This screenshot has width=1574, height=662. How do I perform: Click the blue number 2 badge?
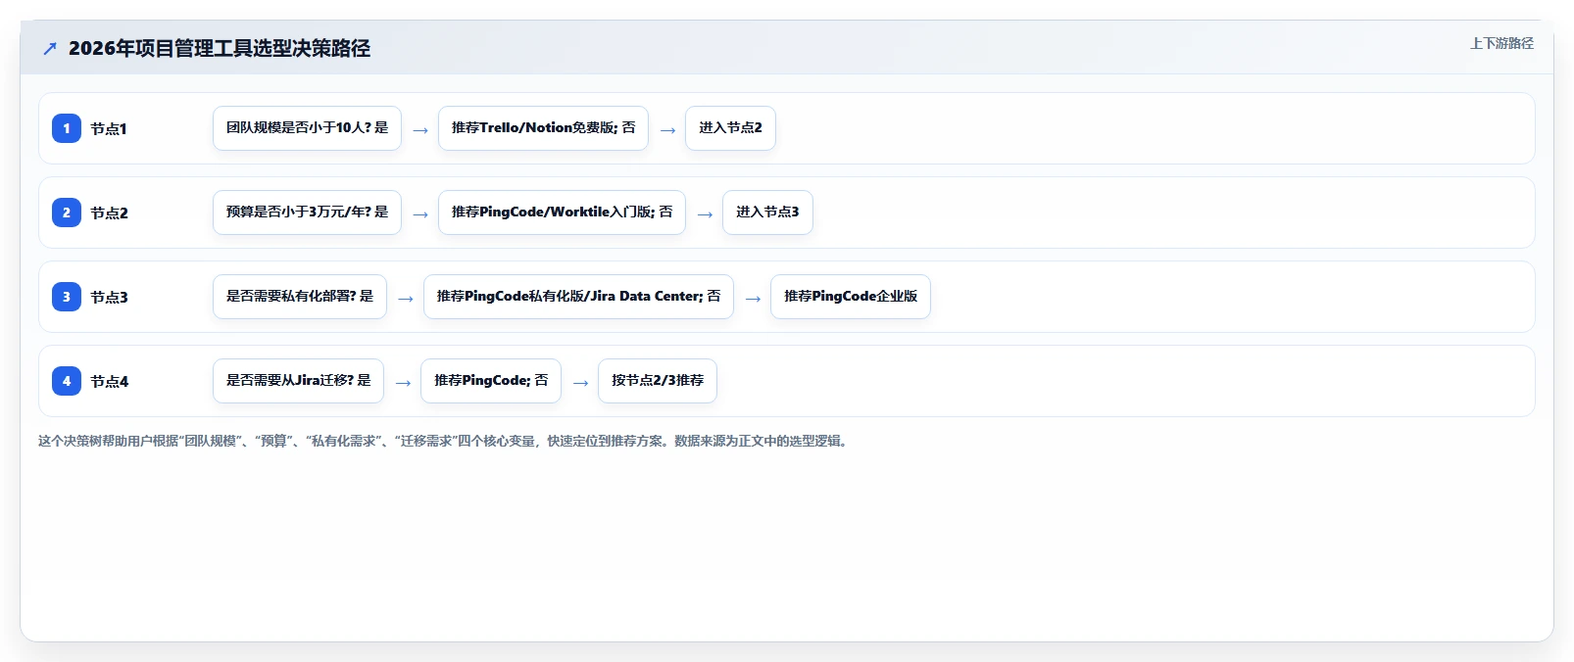67,213
